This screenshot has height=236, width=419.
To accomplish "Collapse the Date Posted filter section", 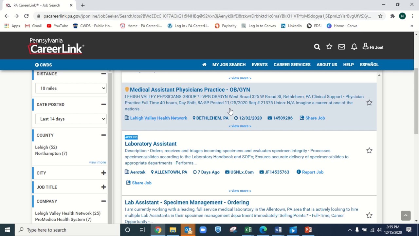I will click(x=103, y=104).
